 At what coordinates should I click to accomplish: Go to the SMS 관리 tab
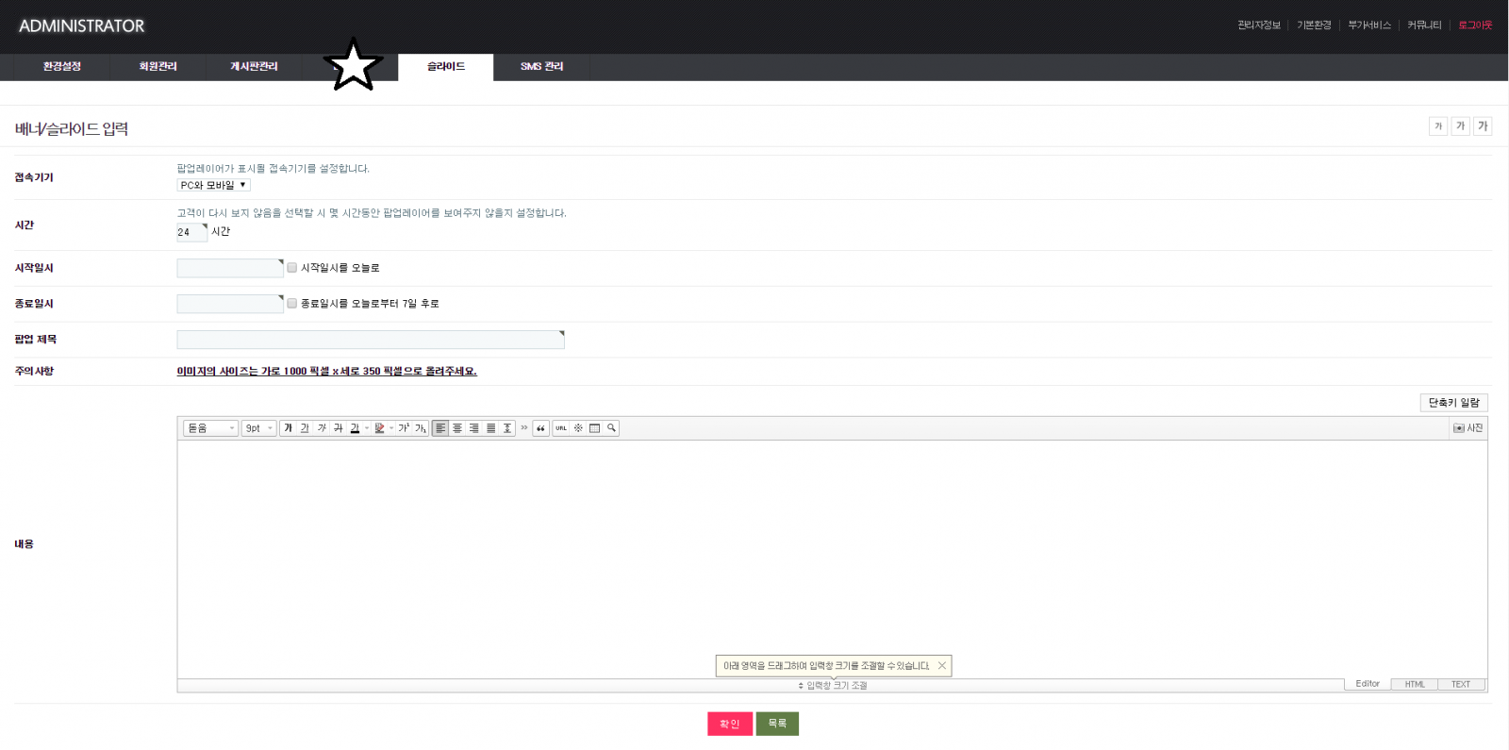(x=541, y=67)
